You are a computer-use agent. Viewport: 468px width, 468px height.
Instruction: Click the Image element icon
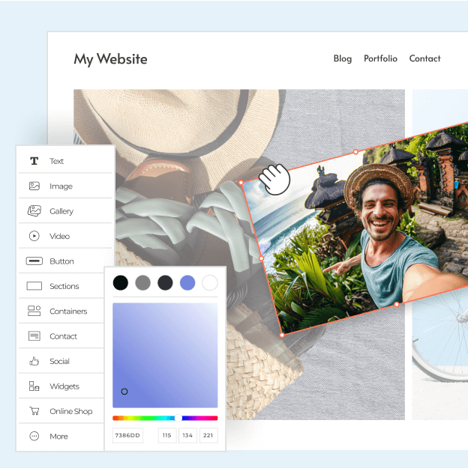pos(34,186)
